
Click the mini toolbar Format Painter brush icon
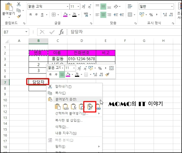pos(107,75)
